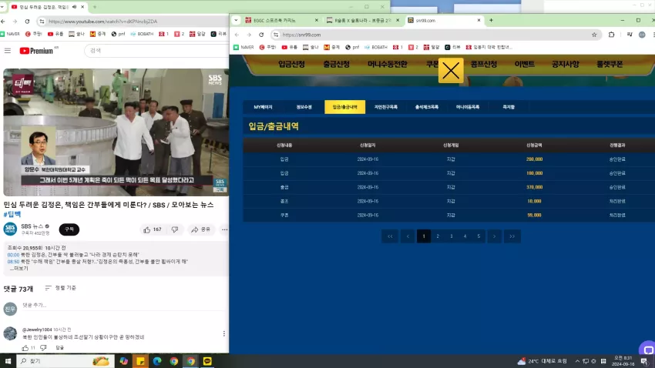This screenshot has height=368, width=655.
Task: Share the video with 공유 button
Action: coord(201,229)
